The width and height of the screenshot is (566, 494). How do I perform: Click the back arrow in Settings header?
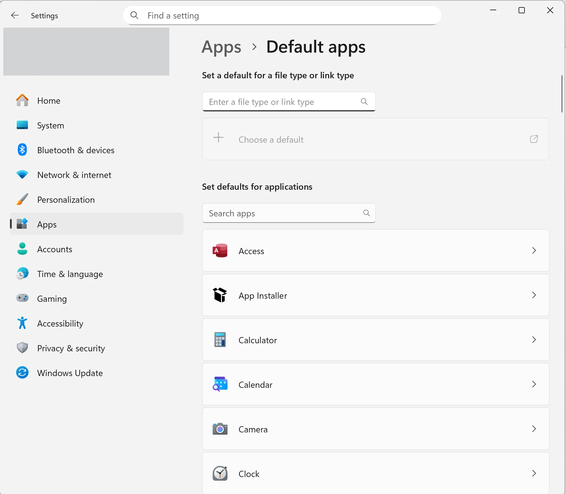(x=15, y=15)
